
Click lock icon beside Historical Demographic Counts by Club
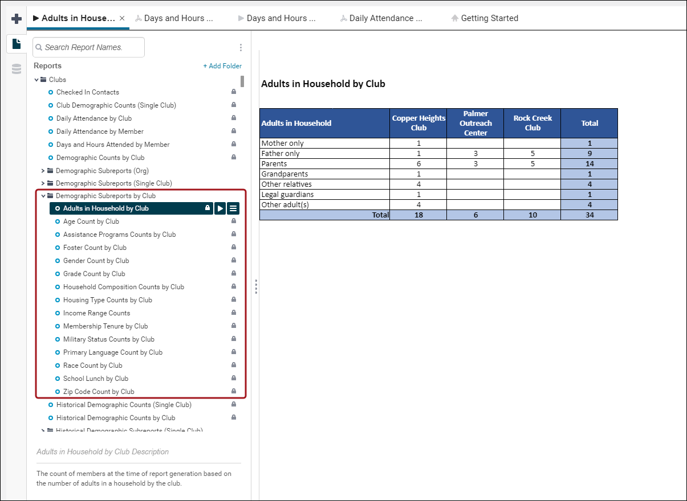[x=233, y=418]
